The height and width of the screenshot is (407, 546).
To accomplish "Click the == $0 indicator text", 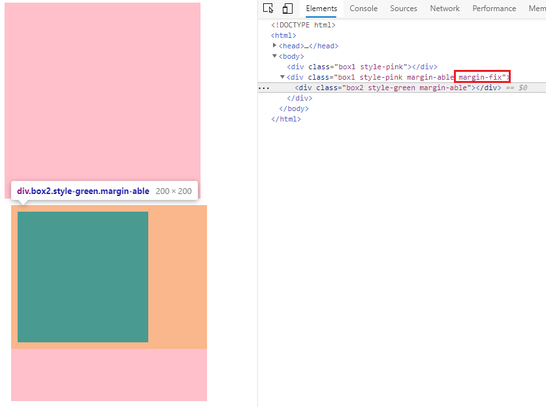I will pos(517,88).
